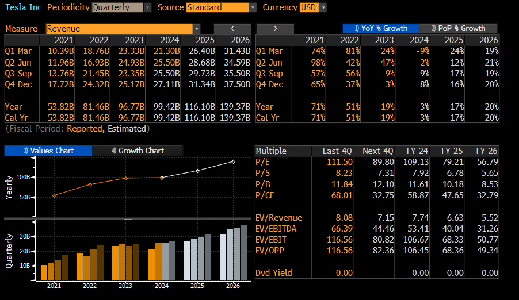Screen dimensions: 519x300
Task: Select the Last 4Q column header
Action: pyautogui.click(x=337, y=151)
